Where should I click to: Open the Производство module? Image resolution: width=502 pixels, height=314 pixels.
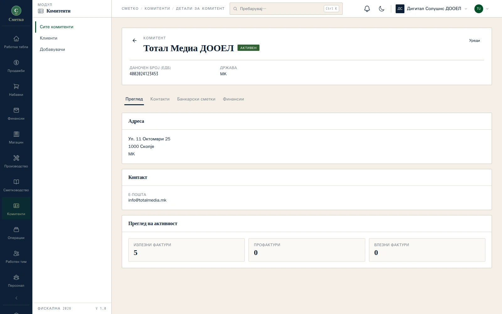[16, 161]
